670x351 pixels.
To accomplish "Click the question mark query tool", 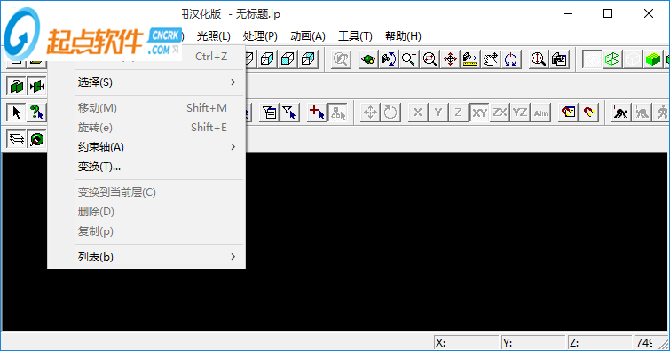I will point(36,113).
